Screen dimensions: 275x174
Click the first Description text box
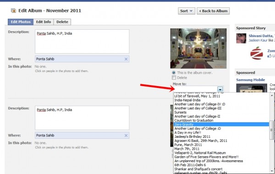82,41
